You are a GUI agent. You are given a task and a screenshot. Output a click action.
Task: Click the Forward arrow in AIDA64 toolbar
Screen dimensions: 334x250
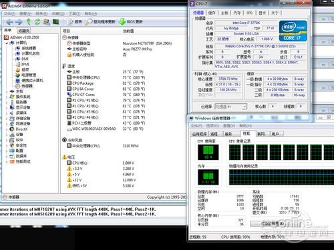tap(19, 22)
